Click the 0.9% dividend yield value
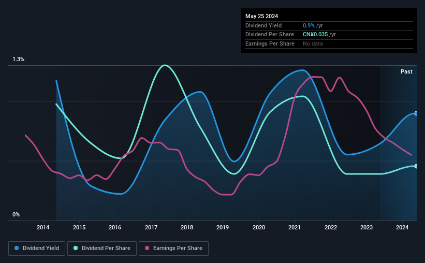 (309, 25)
